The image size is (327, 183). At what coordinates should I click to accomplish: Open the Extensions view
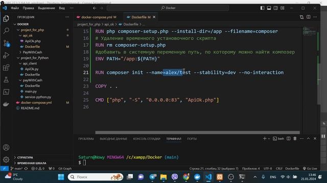click(6, 68)
